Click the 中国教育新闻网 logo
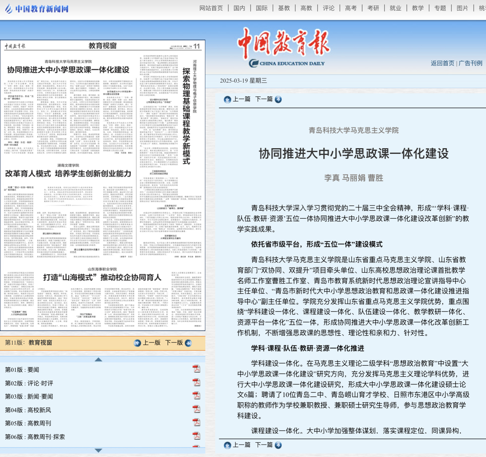Screen dimensions: 486x457 pos(37,9)
